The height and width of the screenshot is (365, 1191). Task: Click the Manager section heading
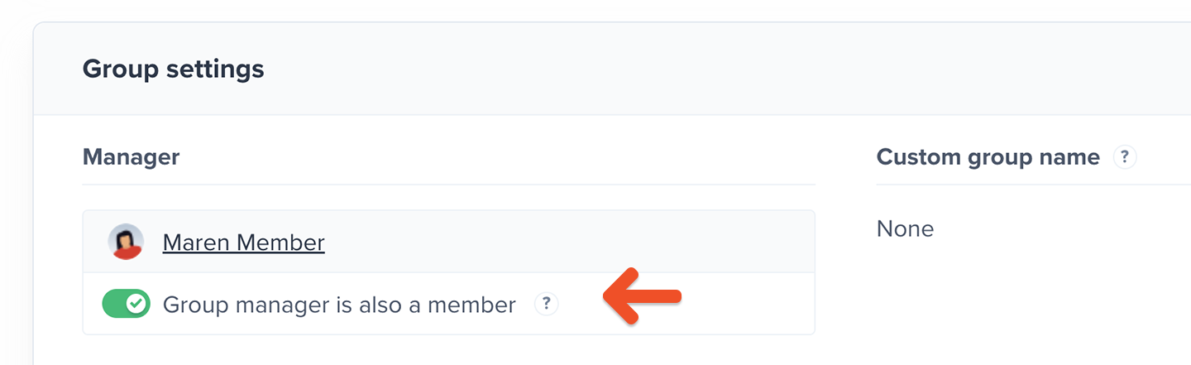(131, 156)
